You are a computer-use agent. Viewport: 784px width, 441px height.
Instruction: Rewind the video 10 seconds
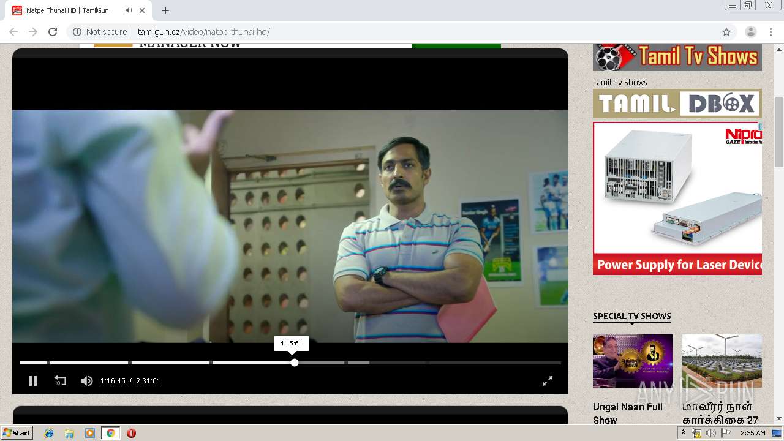point(60,381)
